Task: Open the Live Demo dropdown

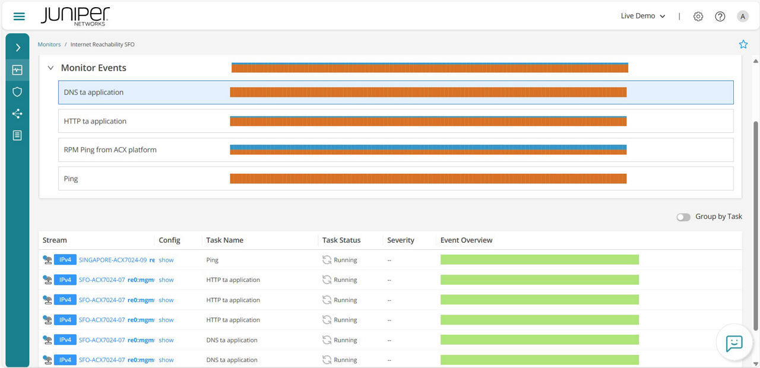Action: point(642,16)
